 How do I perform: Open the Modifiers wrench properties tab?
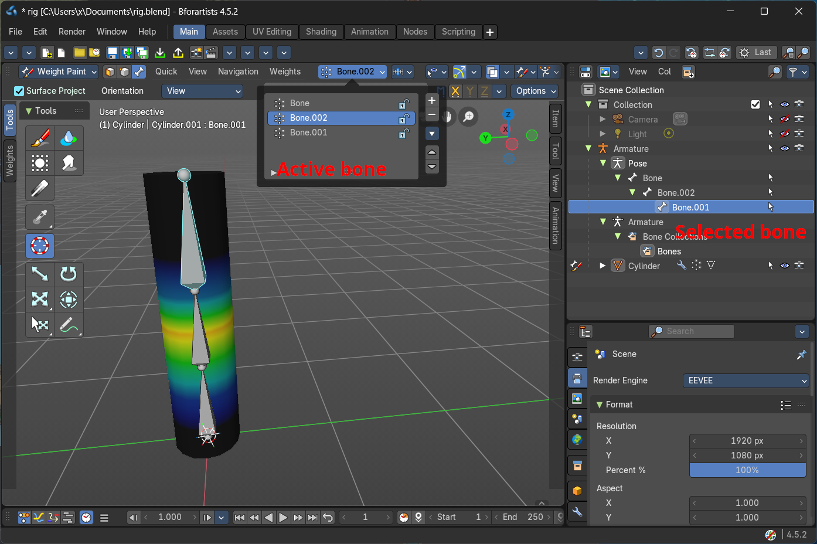click(x=577, y=512)
